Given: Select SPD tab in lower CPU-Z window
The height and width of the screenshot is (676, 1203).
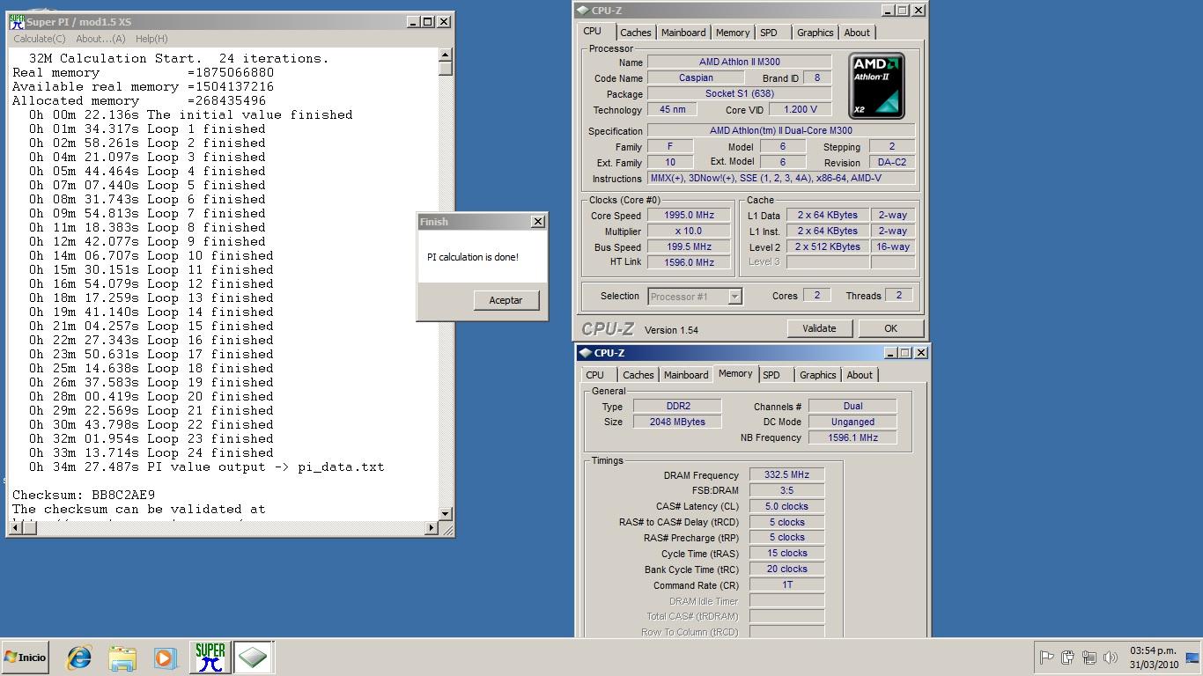Looking at the screenshot, I should coord(771,375).
